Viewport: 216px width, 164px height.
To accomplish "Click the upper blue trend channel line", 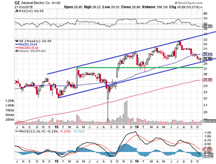I will 131,53.
